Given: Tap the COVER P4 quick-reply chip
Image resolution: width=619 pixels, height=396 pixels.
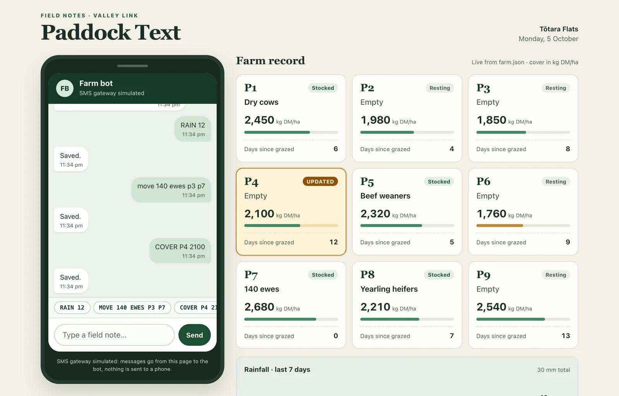Looking at the screenshot, I should point(195,308).
